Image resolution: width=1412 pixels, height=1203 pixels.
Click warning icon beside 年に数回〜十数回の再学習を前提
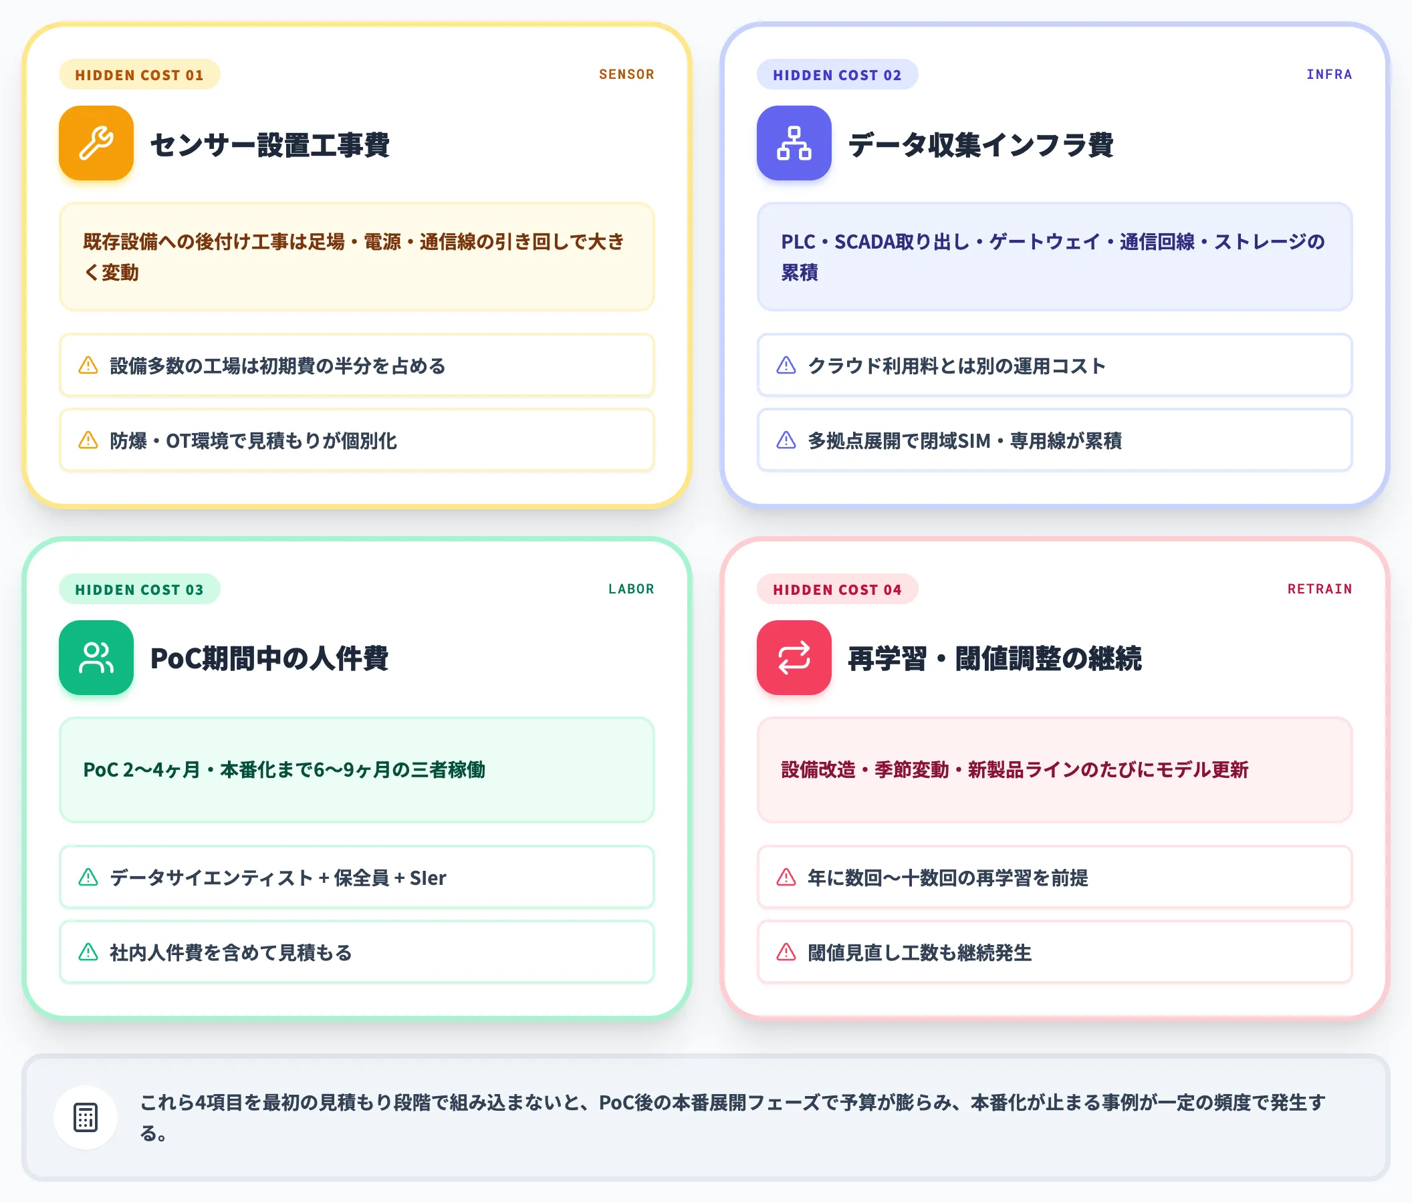pyautogui.click(x=786, y=878)
